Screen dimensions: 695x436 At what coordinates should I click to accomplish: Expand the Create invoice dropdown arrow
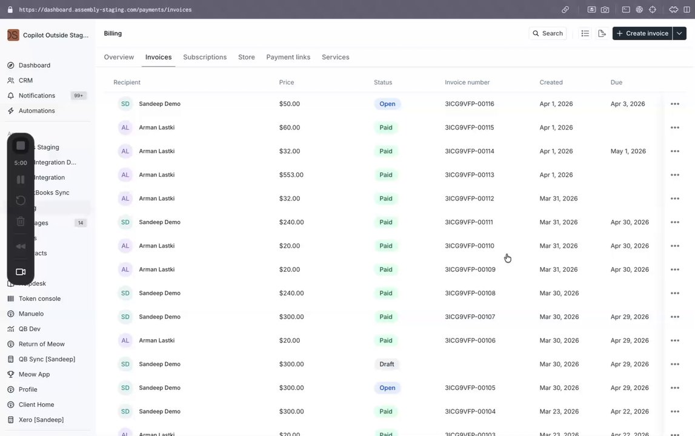679,33
